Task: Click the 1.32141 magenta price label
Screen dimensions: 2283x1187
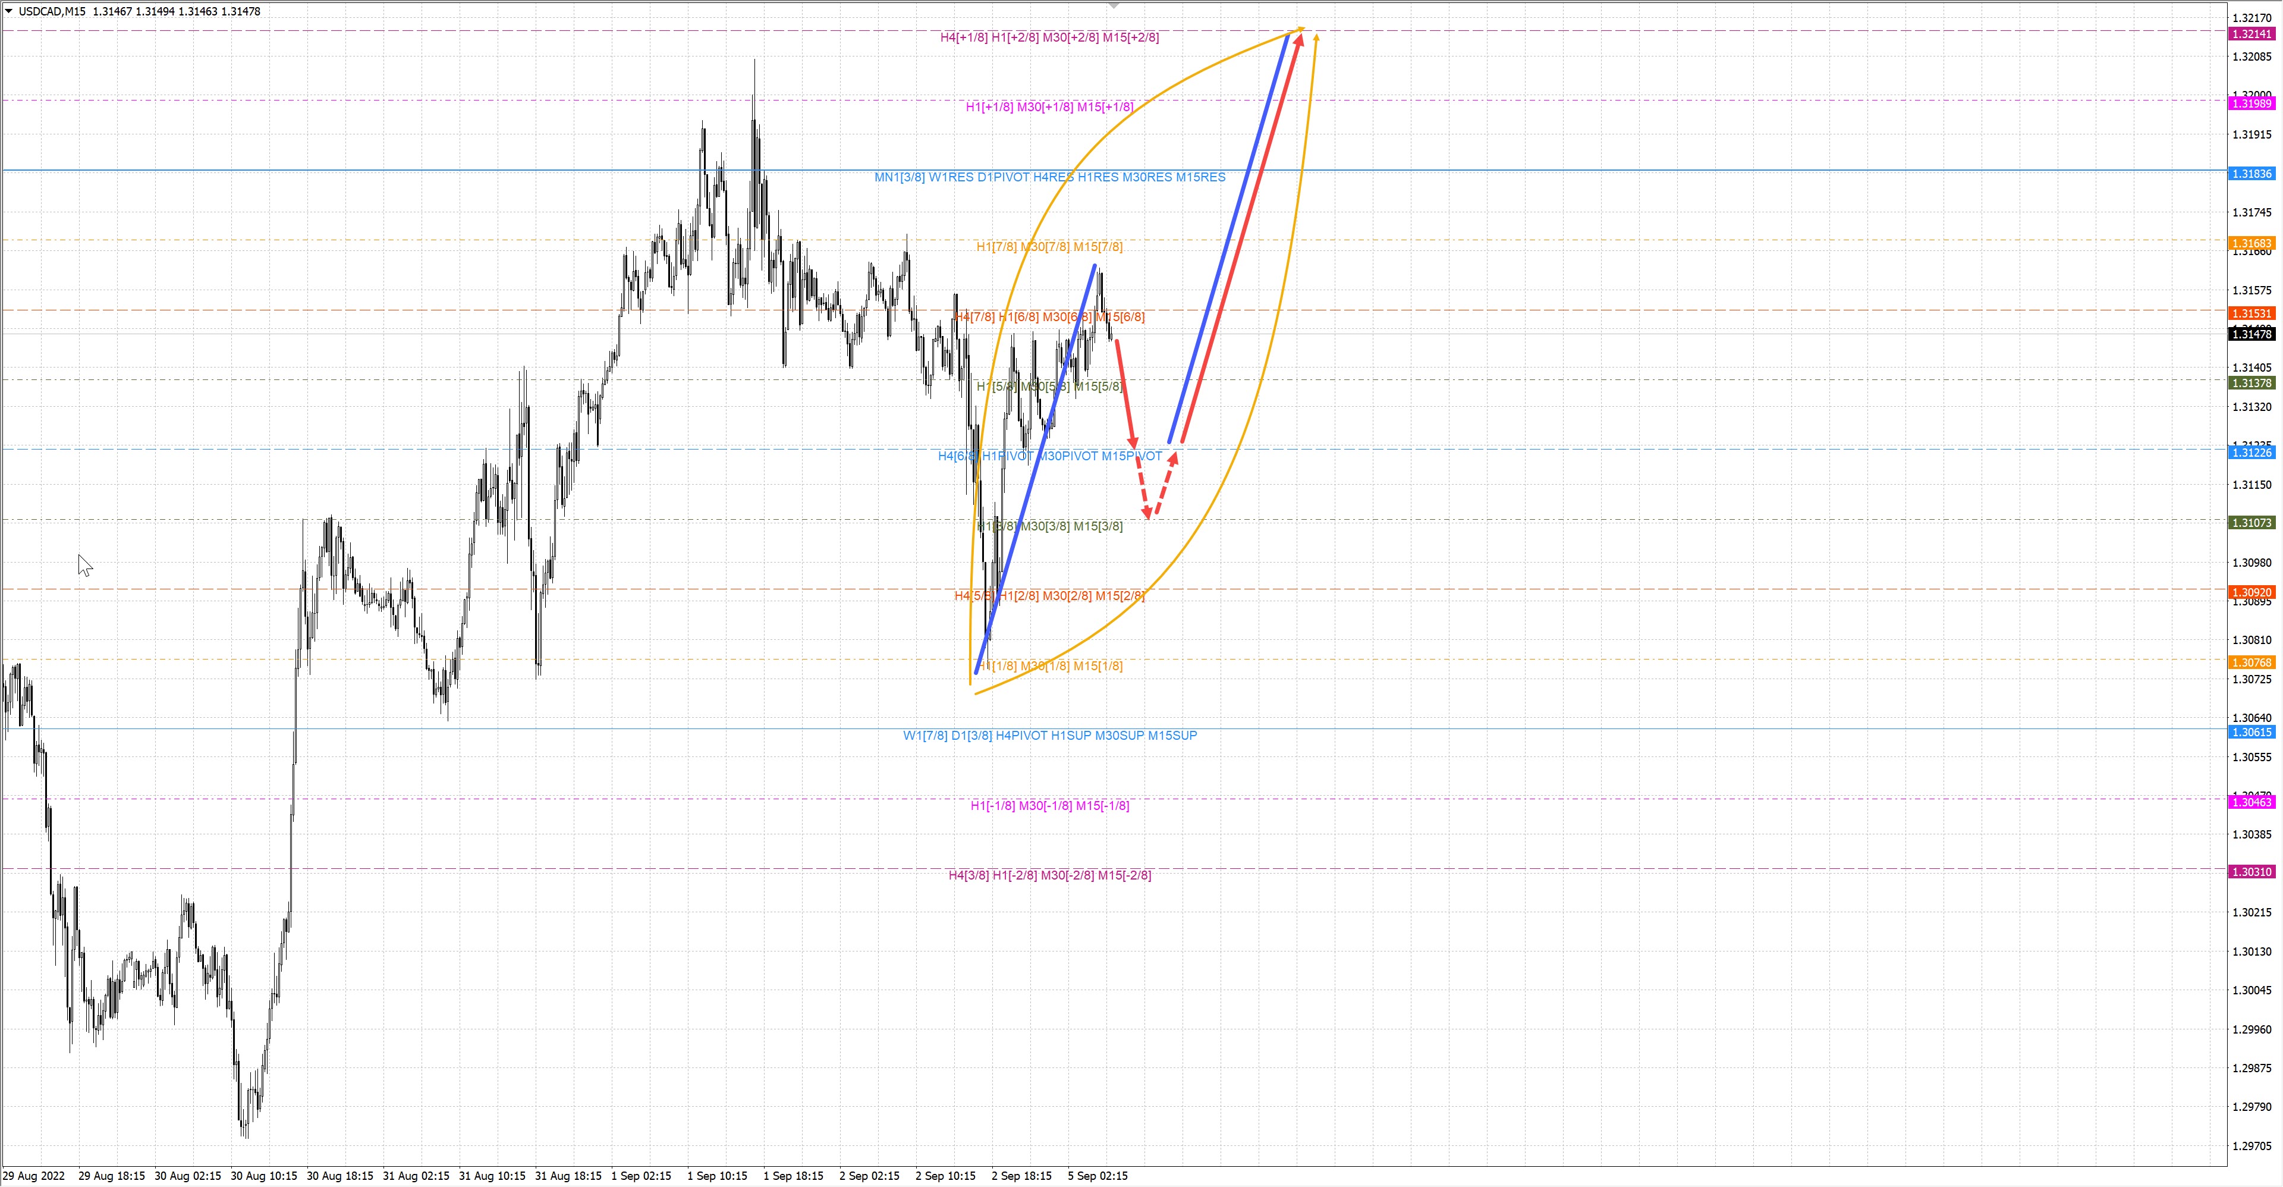Action: (x=2251, y=34)
